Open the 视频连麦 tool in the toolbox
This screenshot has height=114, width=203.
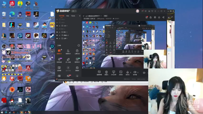59,60
